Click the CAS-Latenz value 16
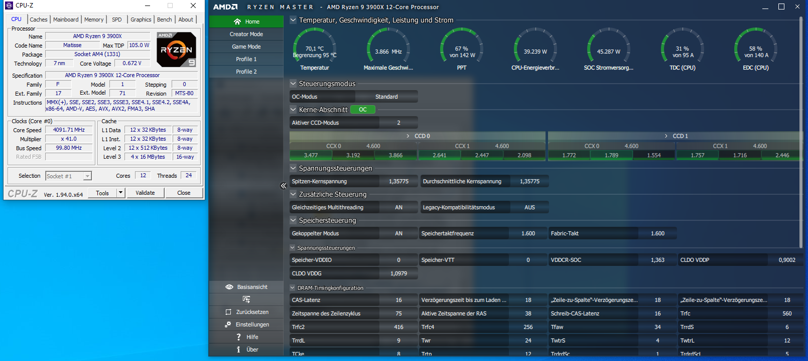This screenshot has width=808, height=361. (x=398, y=300)
